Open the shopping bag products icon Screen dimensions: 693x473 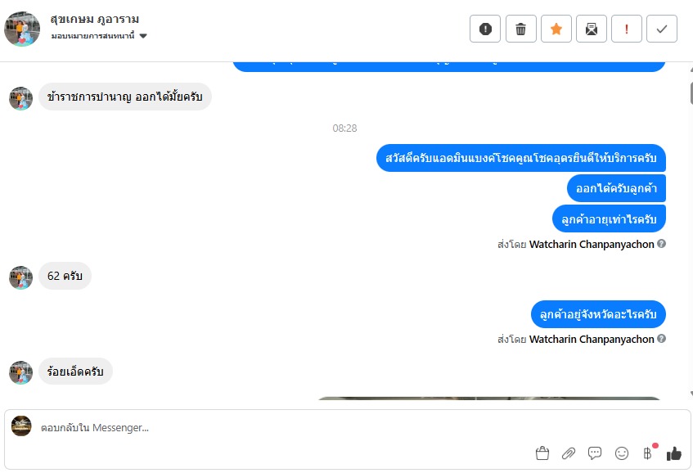pos(542,453)
